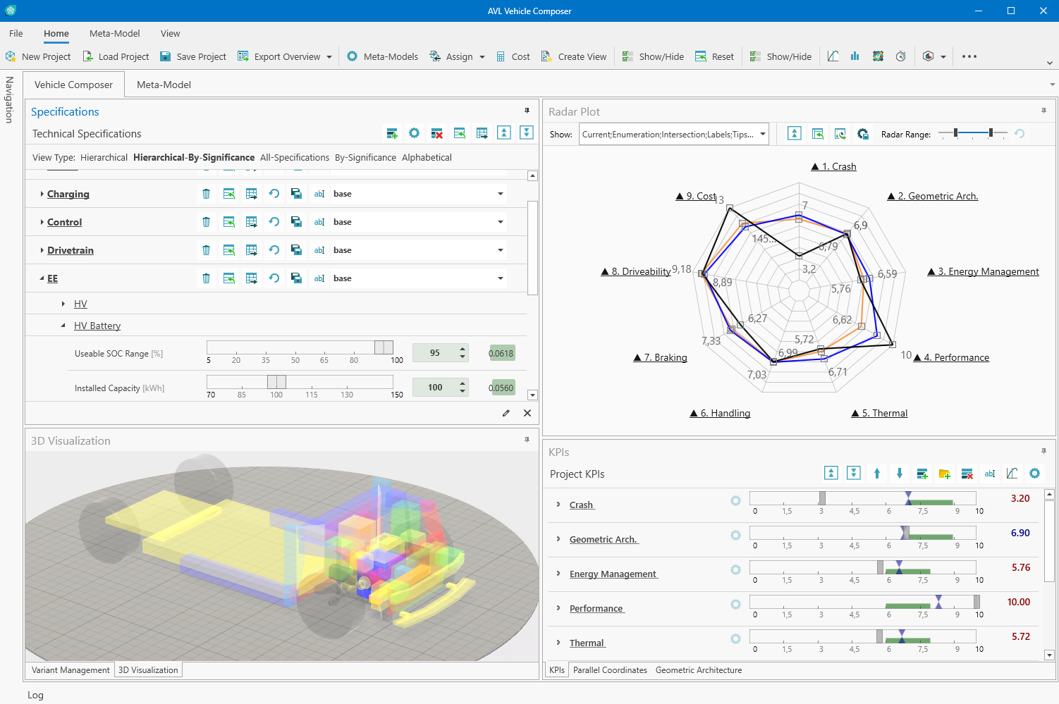Open the Project KPIs settings gear
Viewport: 1059px width, 704px height.
(x=1034, y=474)
